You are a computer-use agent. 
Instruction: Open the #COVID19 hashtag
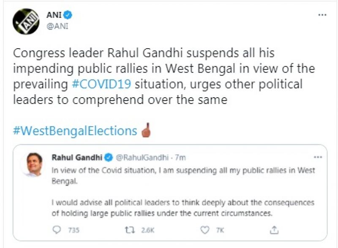pyautogui.click(x=101, y=84)
